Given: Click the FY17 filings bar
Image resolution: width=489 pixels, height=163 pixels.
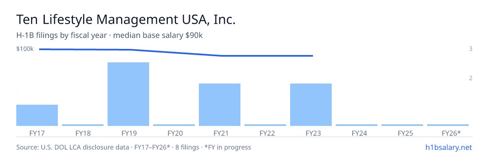Looking at the screenshot, I should pyautogui.click(x=37, y=115).
